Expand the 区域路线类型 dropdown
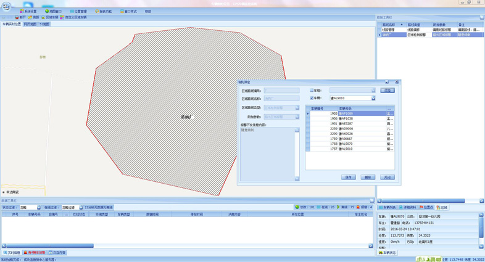Viewport: 485px width, 262px height. click(297, 108)
